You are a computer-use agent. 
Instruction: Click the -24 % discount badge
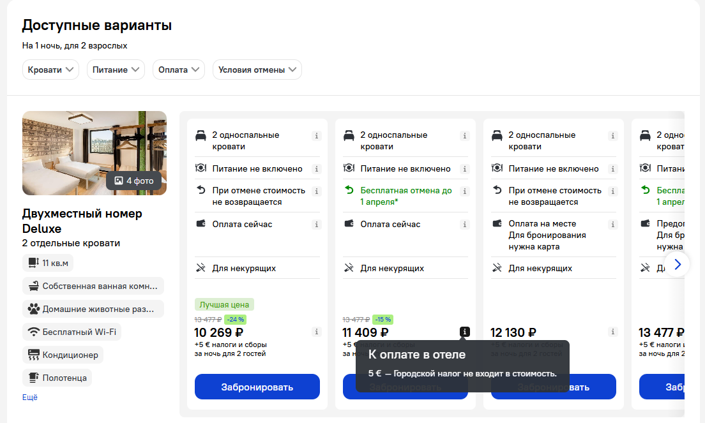coord(236,319)
